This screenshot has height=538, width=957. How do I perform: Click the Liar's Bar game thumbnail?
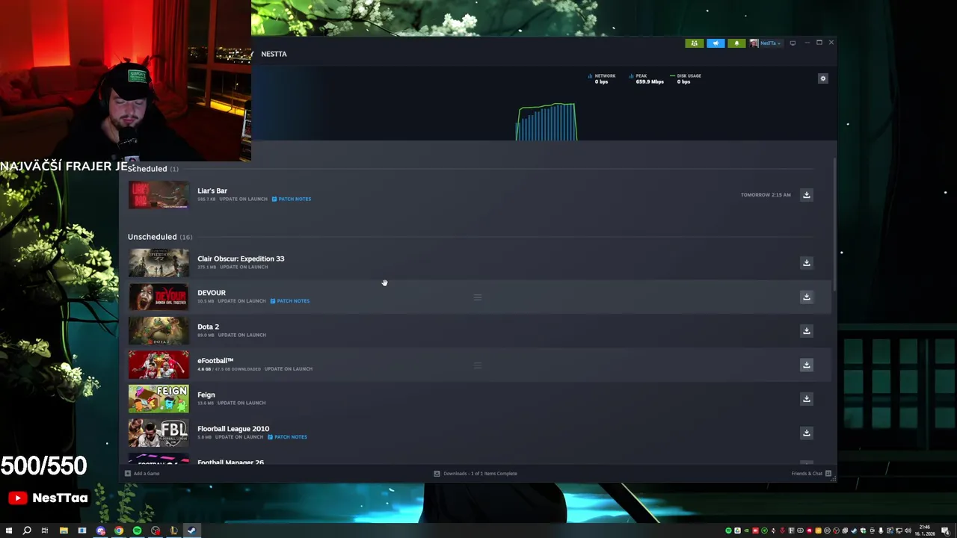[x=159, y=195]
